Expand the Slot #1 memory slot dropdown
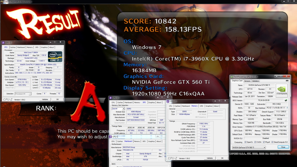 click(x=118, y=109)
